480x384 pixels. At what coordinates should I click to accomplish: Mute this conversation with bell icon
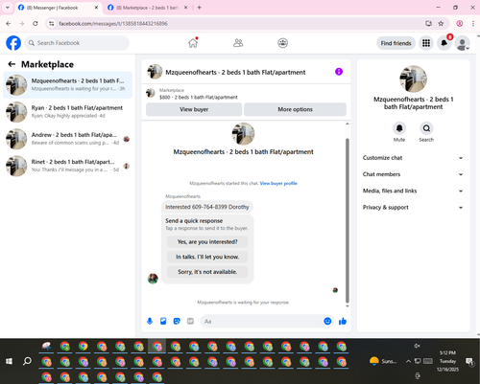coord(399,128)
